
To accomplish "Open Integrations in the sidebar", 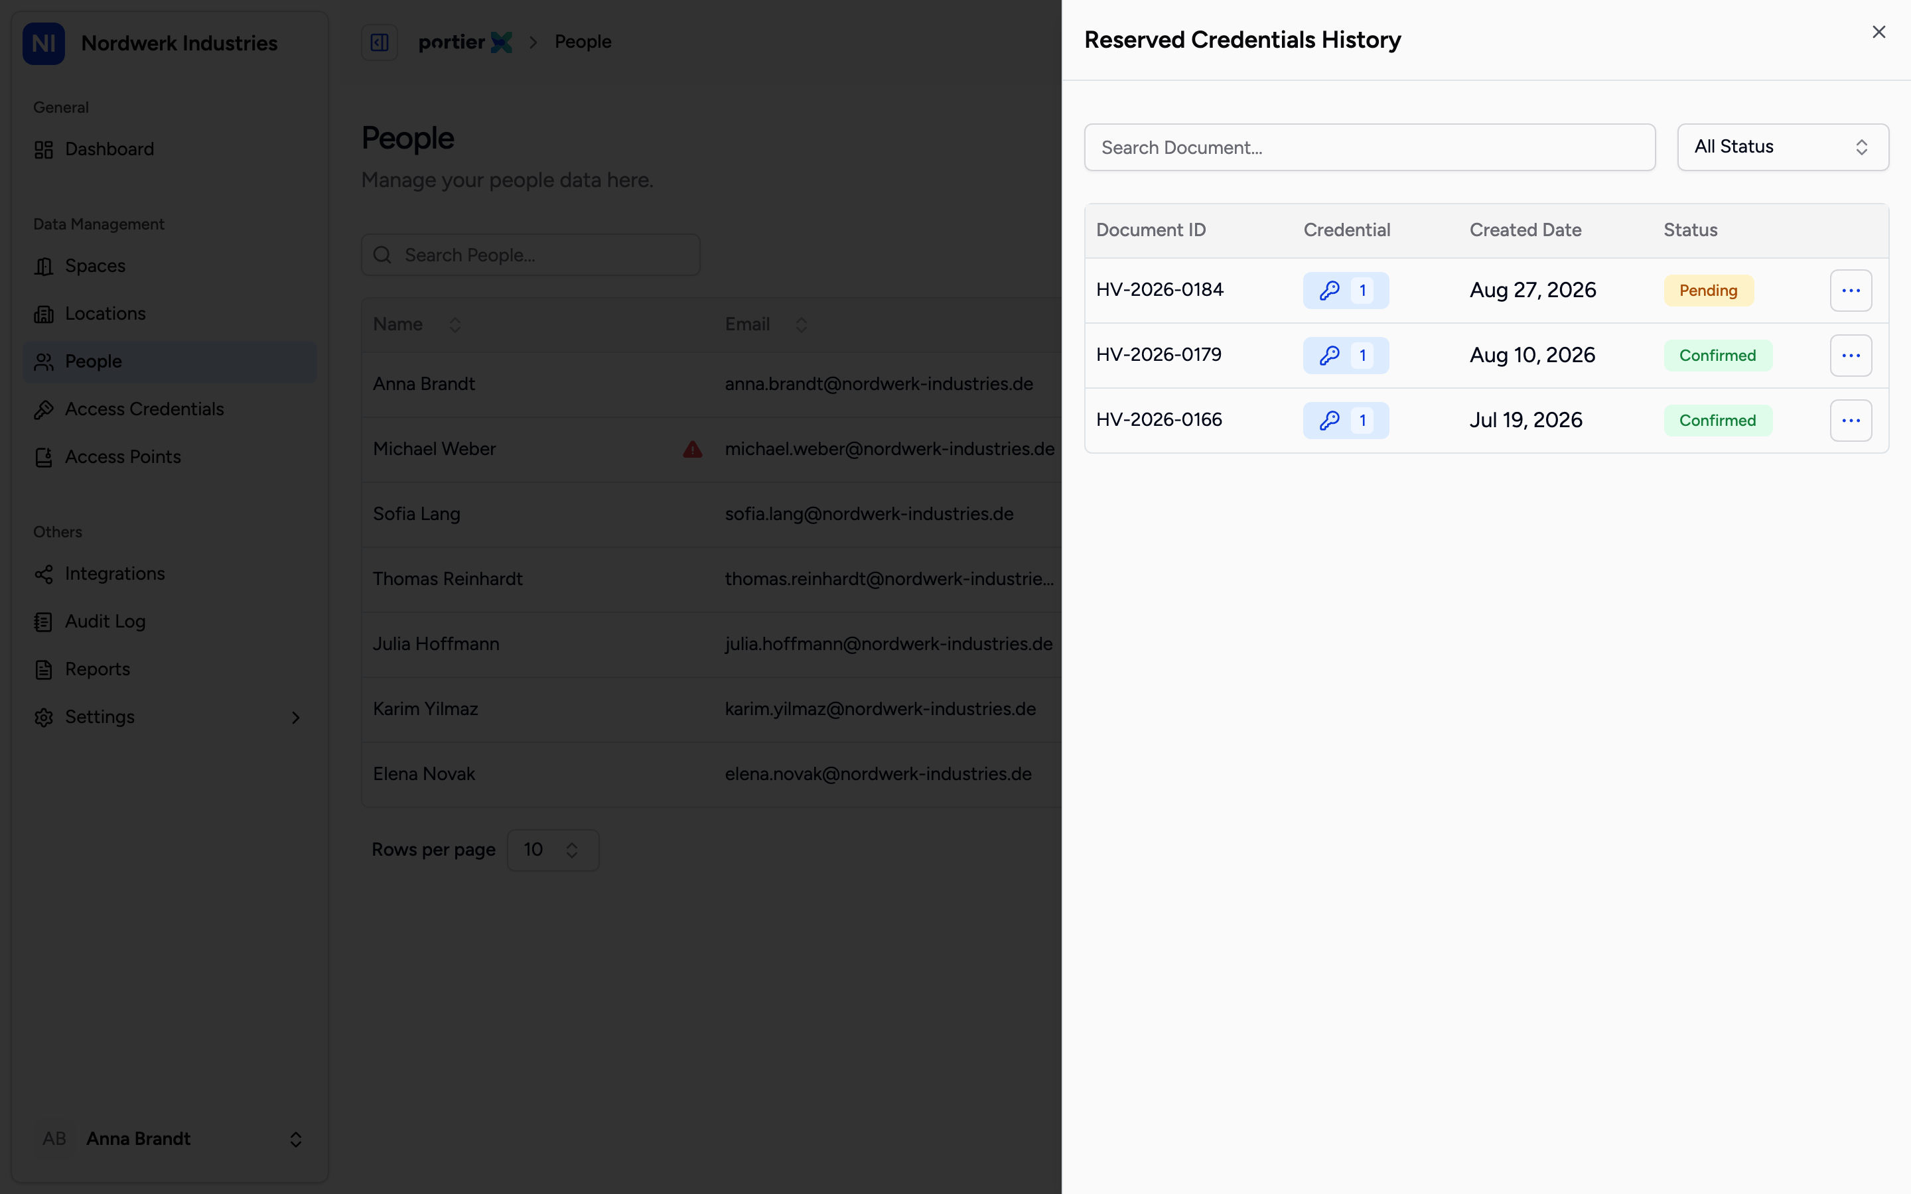I will pyautogui.click(x=170, y=574).
